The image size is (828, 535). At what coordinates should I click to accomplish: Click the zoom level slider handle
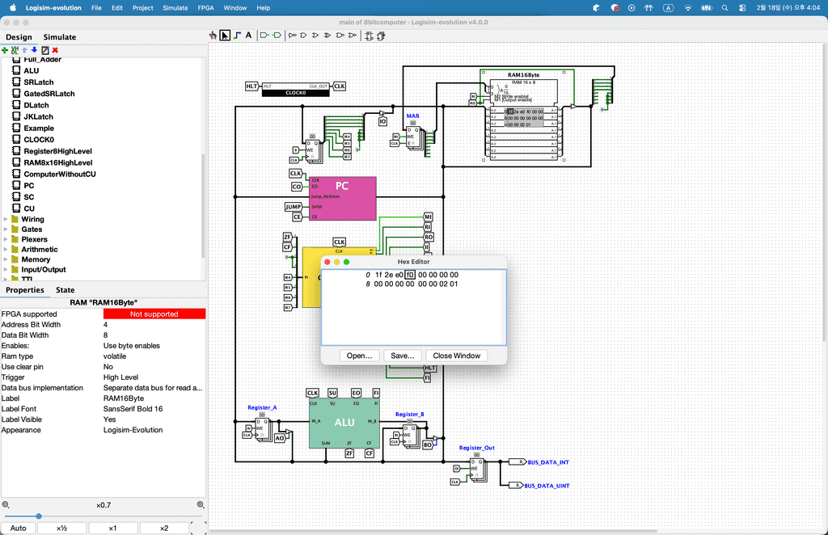[38, 516]
